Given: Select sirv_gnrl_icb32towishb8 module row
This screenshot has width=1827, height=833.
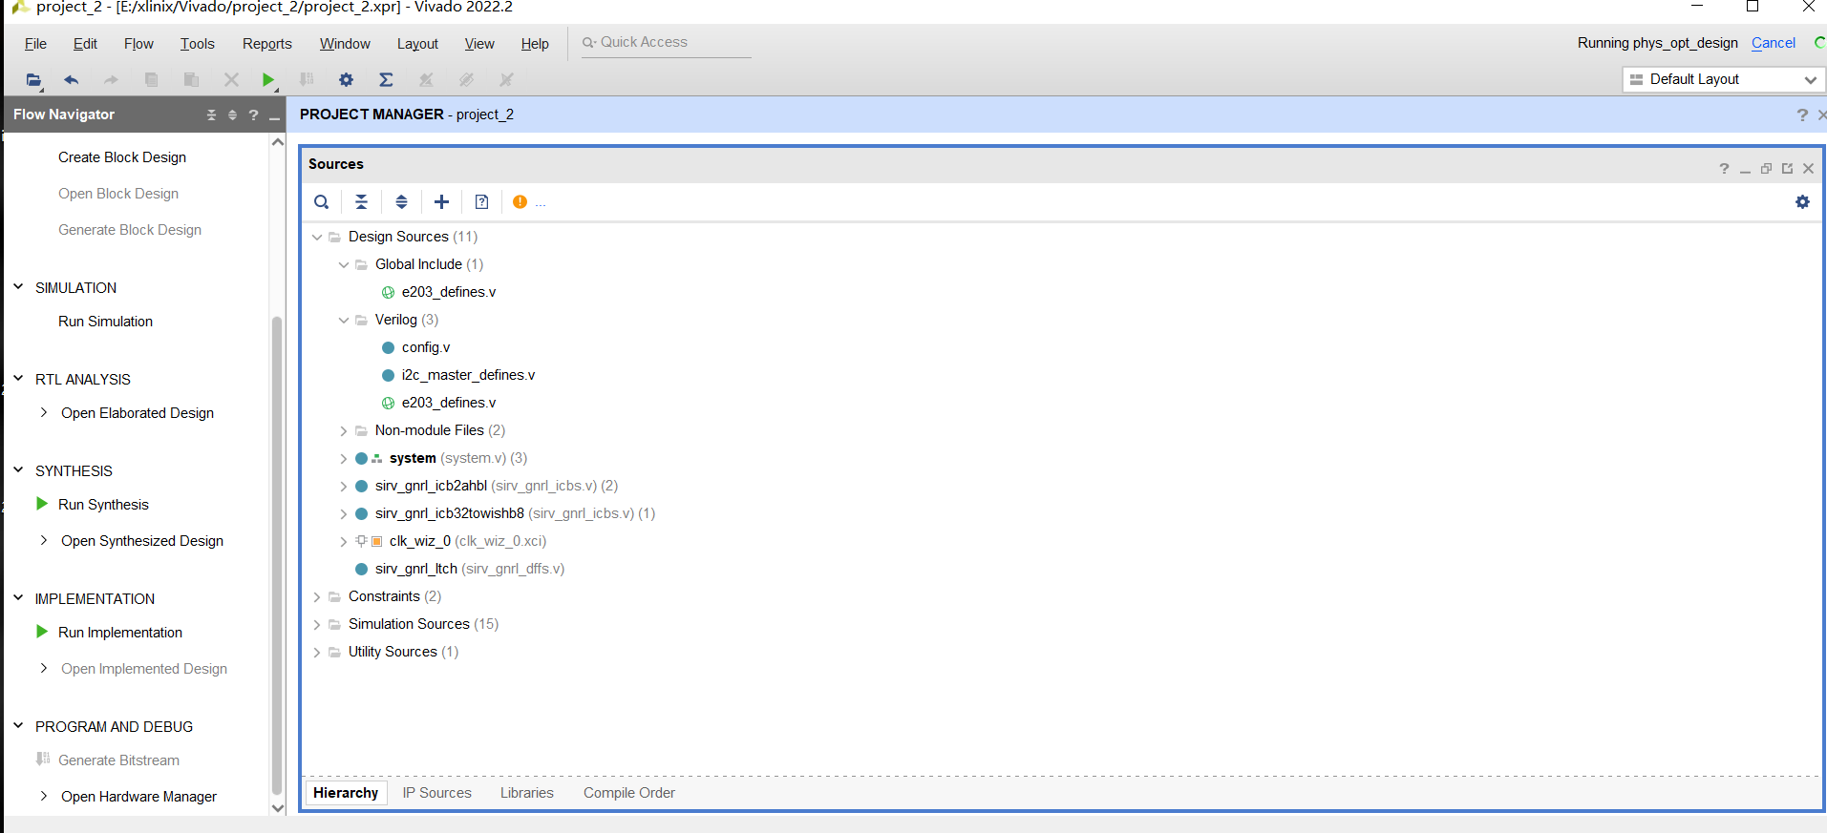Looking at the screenshot, I should coord(504,513).
